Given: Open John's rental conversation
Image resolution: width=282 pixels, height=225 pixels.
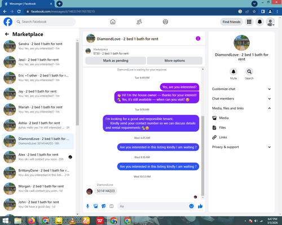Looking at the screenshot, I should click(38, 204).
